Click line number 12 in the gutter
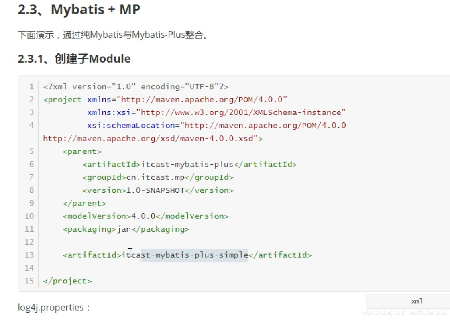450x320 pixels. click(x=29, y=242)
